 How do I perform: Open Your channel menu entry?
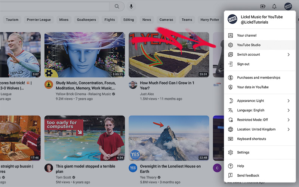[260, 36]
